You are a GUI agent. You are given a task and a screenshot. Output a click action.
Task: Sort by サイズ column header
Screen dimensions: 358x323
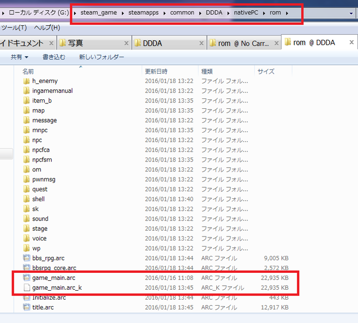pos(273,72)
